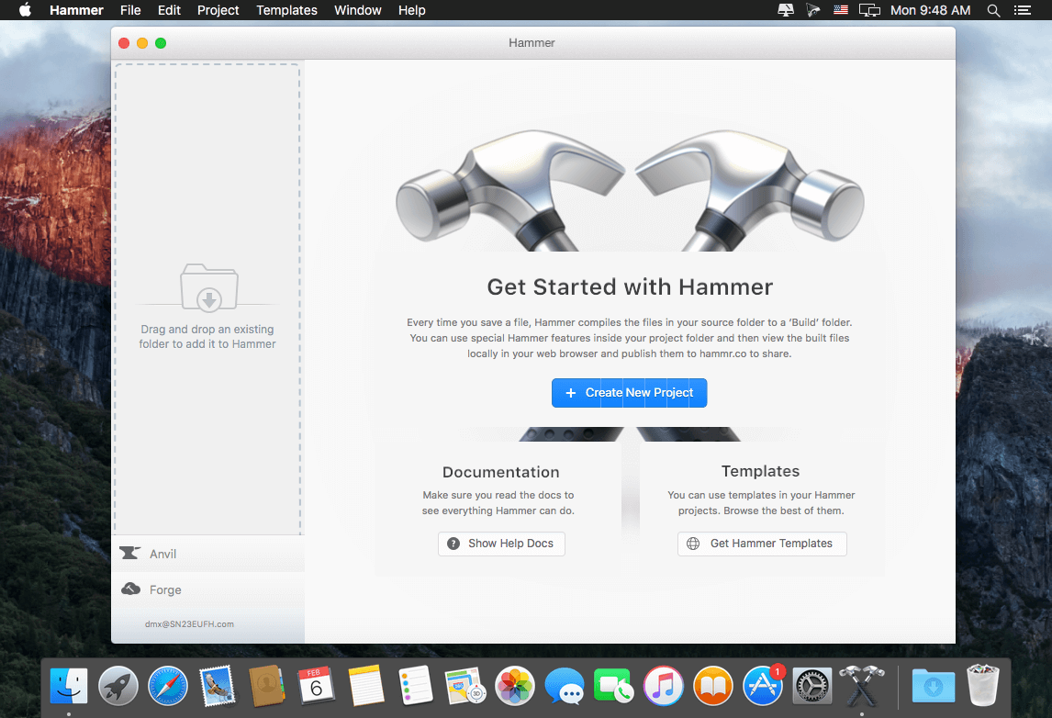Viewport: 1052px width, 718px height.
Task: Open the Apple menu
Action: pos(25,10)
